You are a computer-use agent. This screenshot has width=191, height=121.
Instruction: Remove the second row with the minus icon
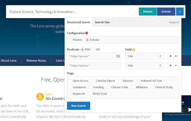(x=176, y=66)
